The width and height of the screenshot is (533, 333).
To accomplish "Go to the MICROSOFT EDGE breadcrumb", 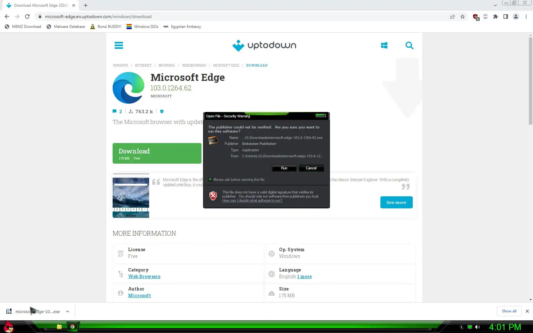I will click(226, 65).
